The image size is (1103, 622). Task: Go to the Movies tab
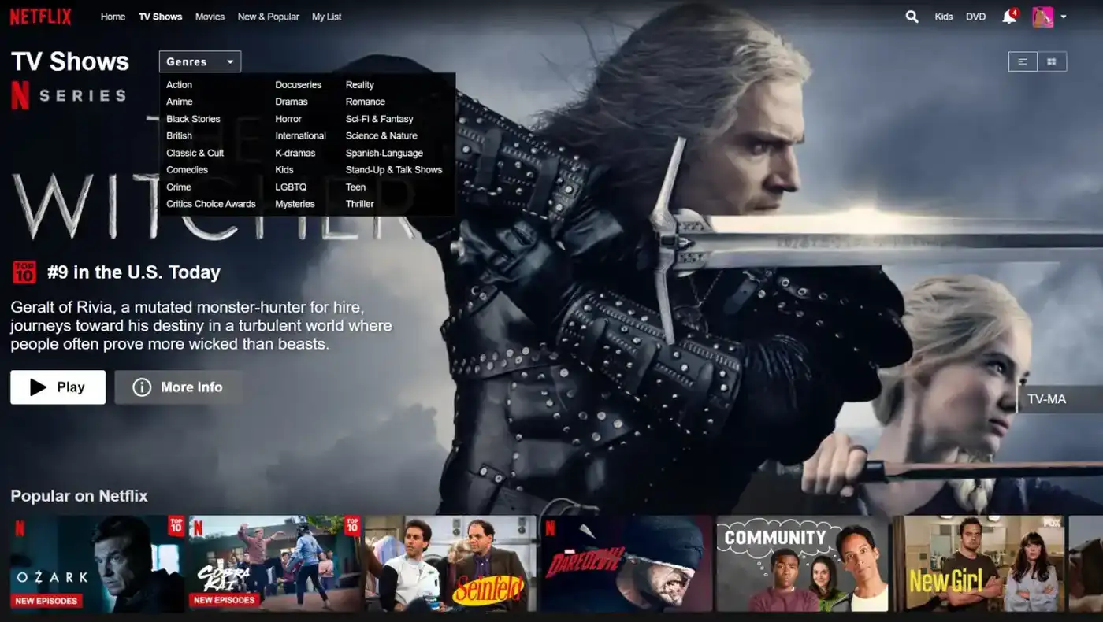(210, 17)
